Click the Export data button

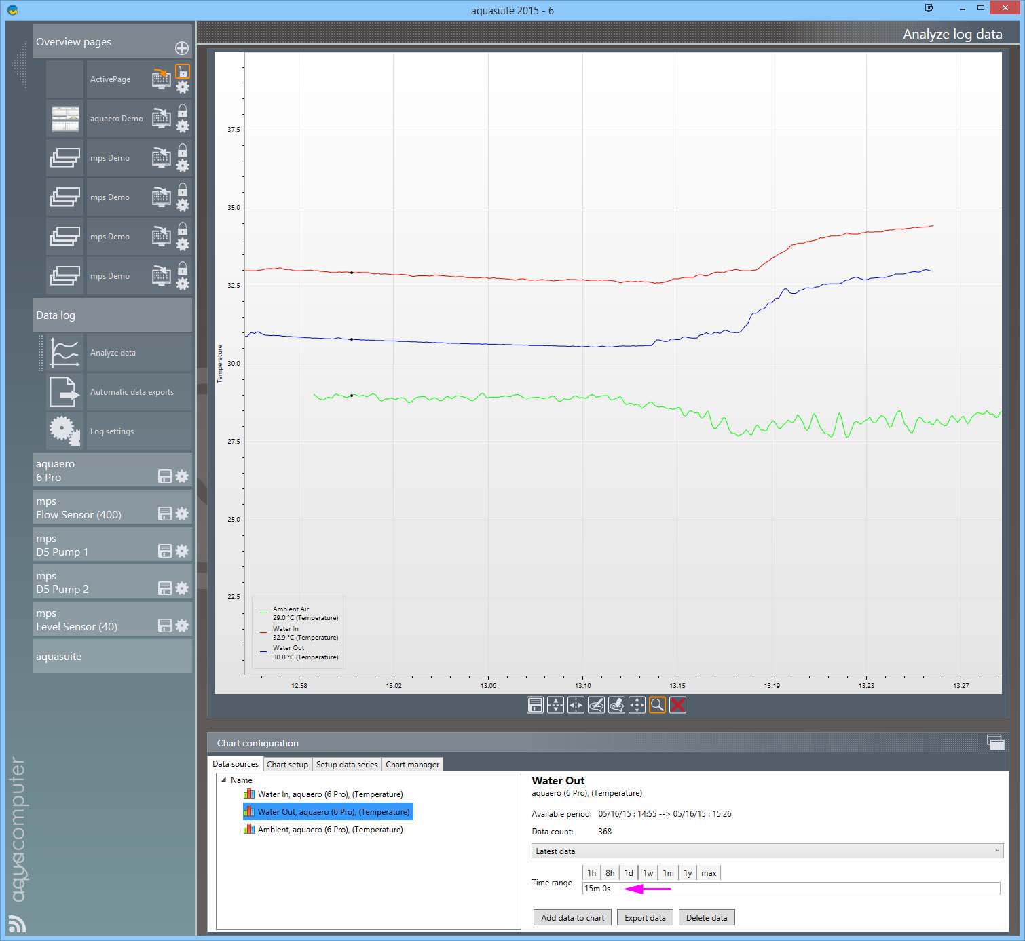click(645, 917)
